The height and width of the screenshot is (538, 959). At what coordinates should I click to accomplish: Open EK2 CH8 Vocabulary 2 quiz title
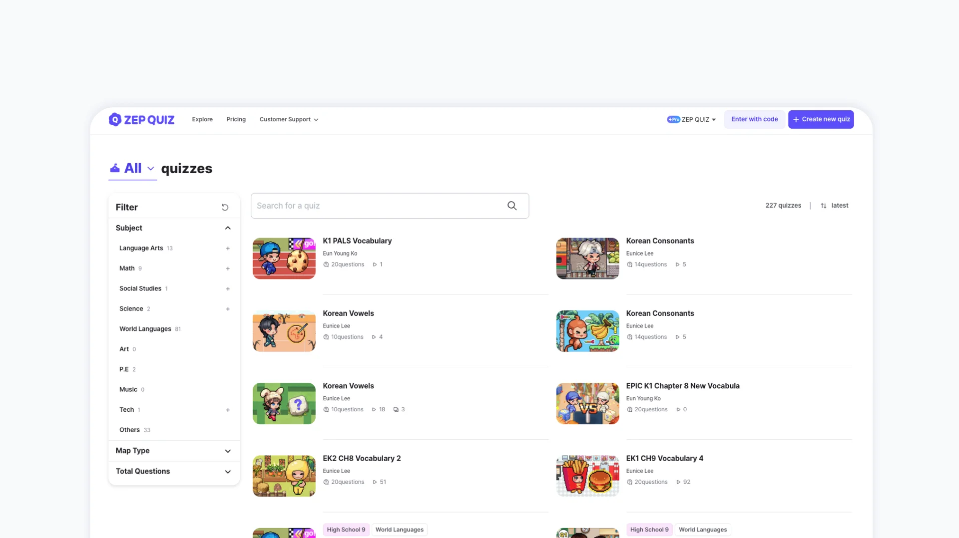(362, 459)
